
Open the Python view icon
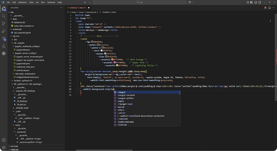4,53
